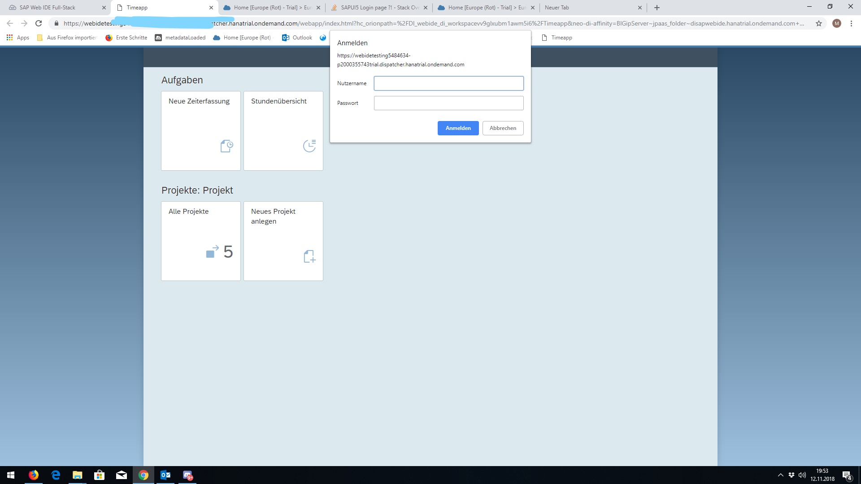Viewport: 861px width, 484px height.
Task: Click the Stundenübersicht tile time icon
Action: click(x=309, y=146)
